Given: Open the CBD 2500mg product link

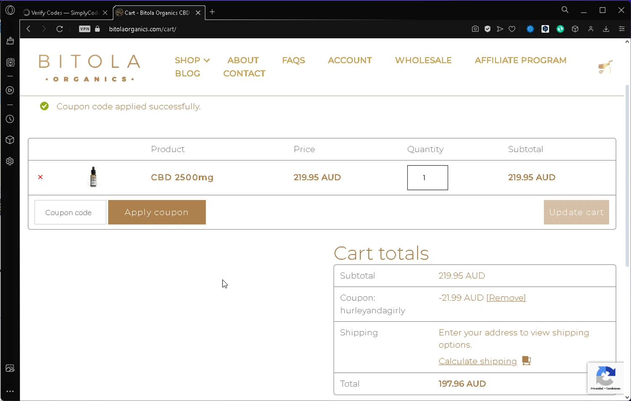Looking at the screenshot, I should (x=182, y=177).
